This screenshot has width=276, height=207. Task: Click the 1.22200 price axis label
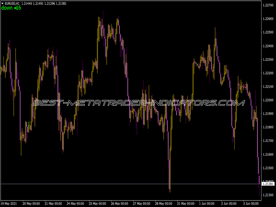(268, 73)
